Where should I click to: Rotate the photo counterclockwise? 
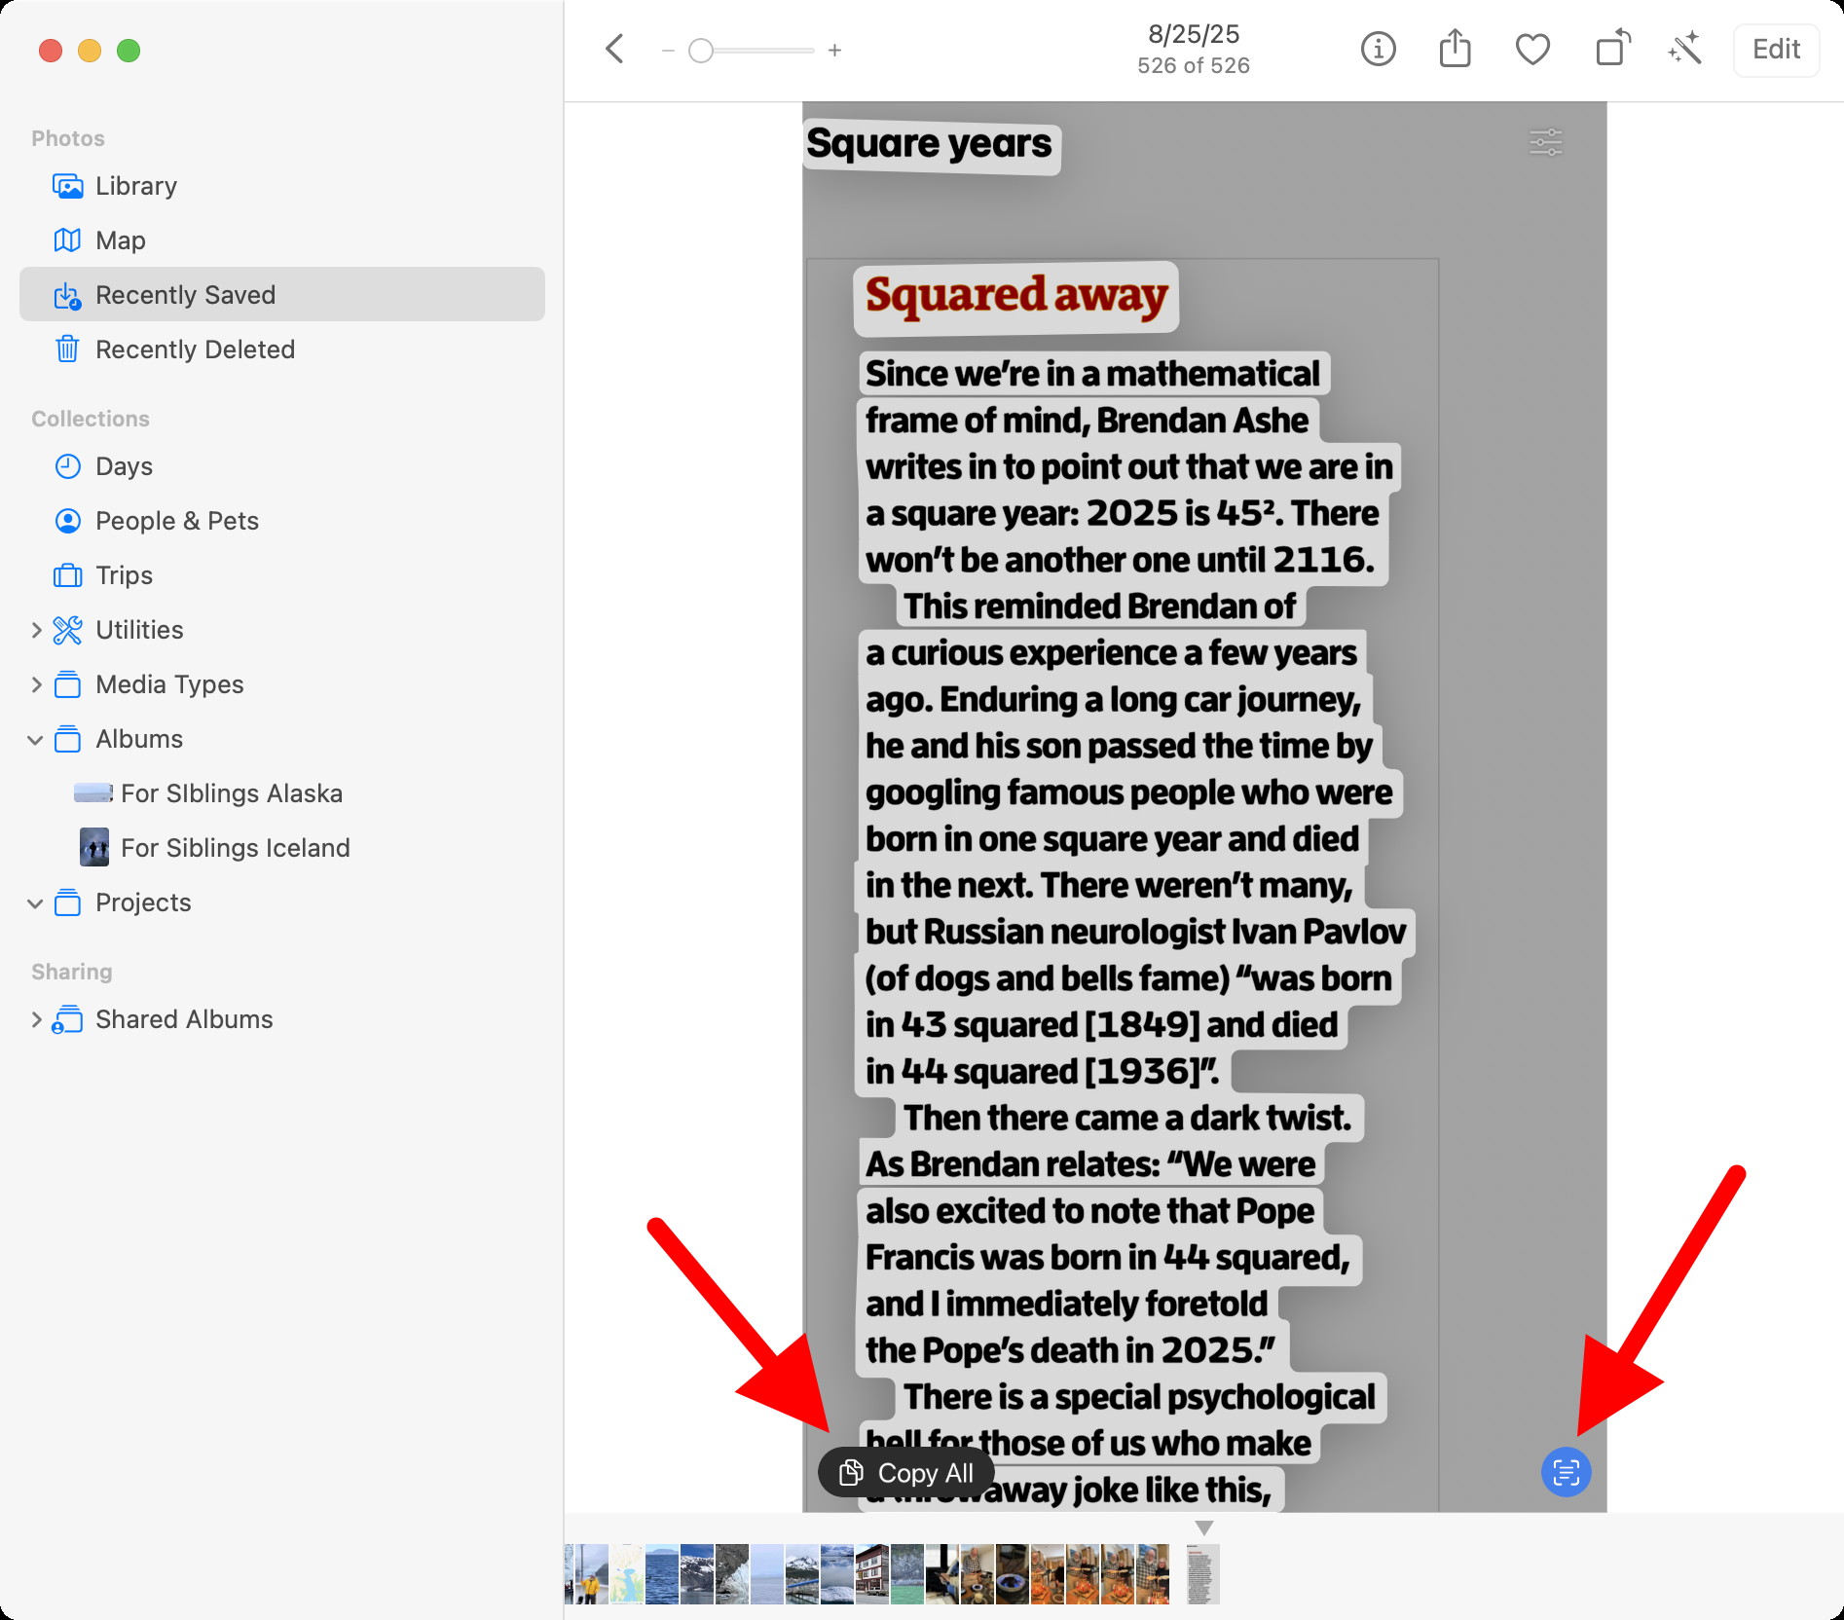[x=1611, y=50]
